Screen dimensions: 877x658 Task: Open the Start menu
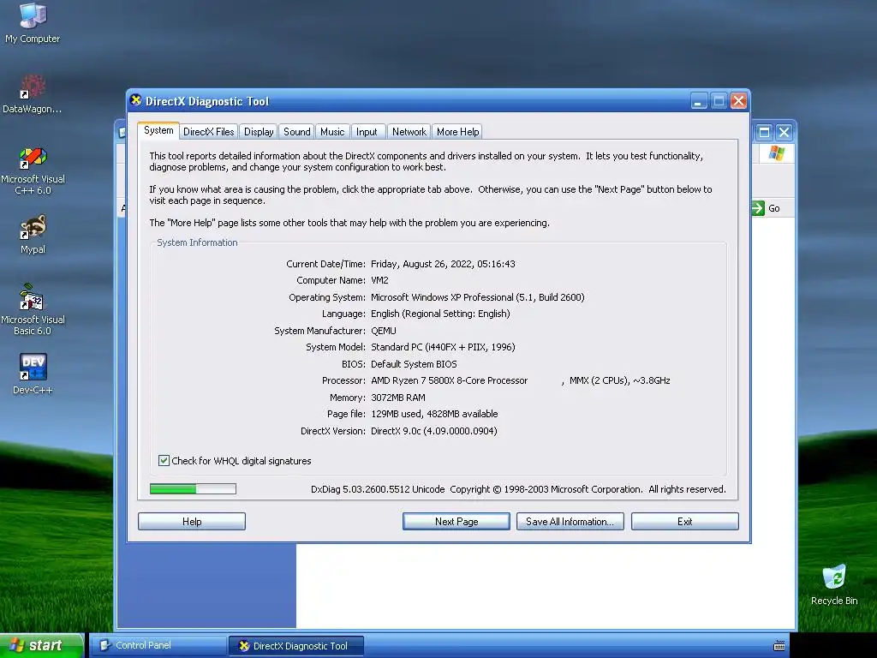42,646
